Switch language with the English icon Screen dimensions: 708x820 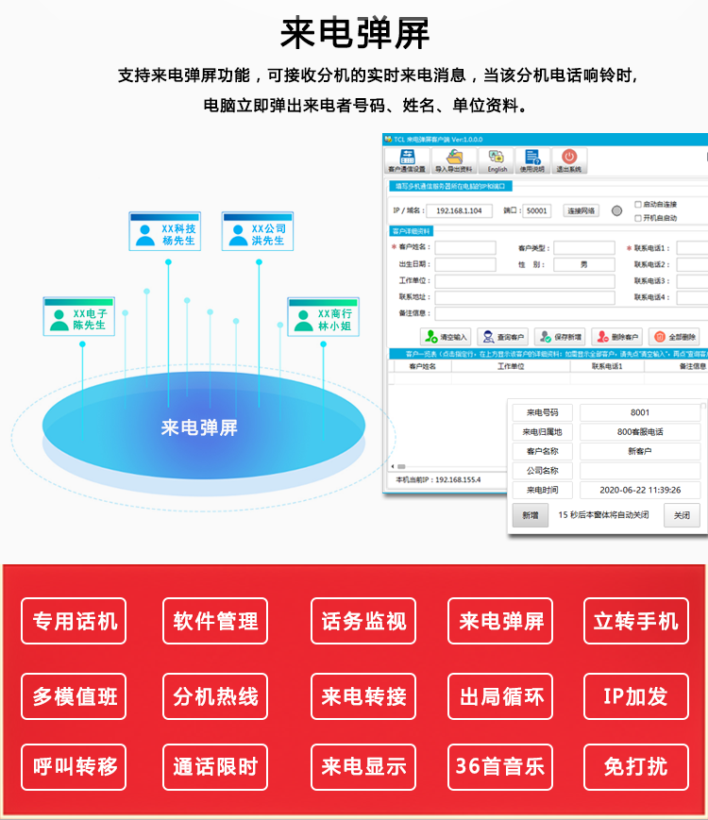point(497,159)
